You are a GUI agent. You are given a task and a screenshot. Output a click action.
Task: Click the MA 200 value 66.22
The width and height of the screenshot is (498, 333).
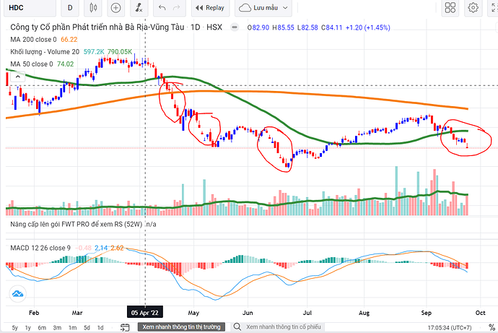point(69,40)
